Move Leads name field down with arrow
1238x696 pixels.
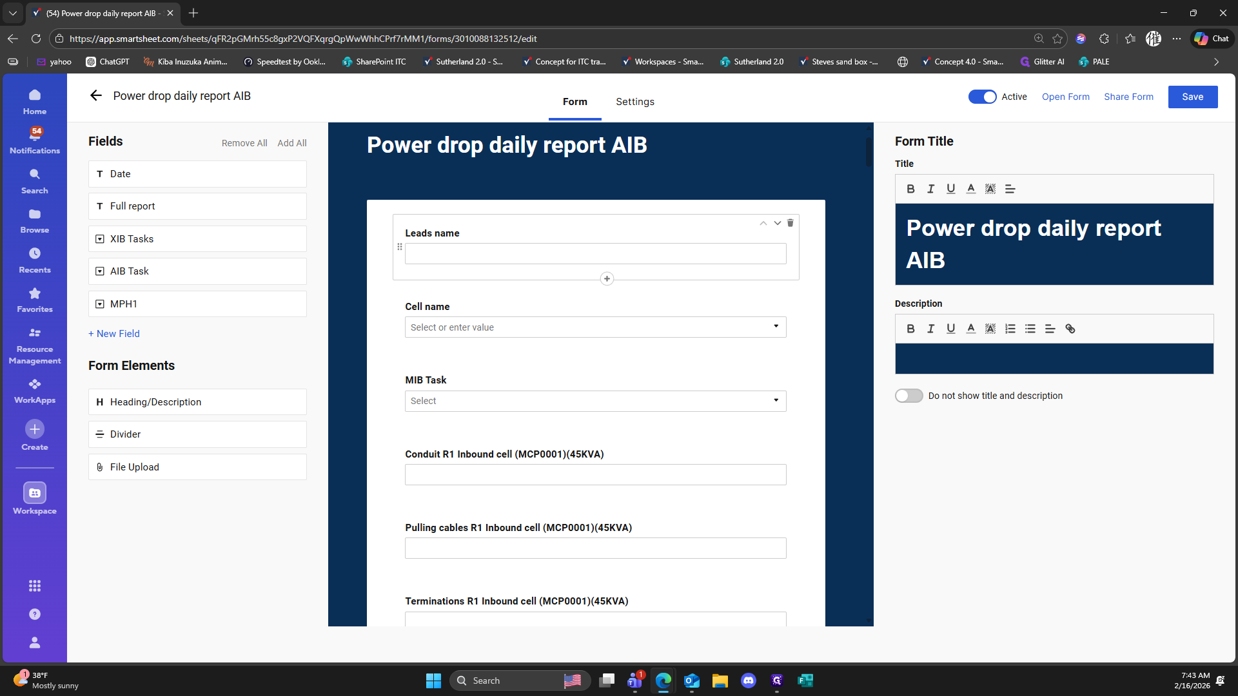point(778,223)
